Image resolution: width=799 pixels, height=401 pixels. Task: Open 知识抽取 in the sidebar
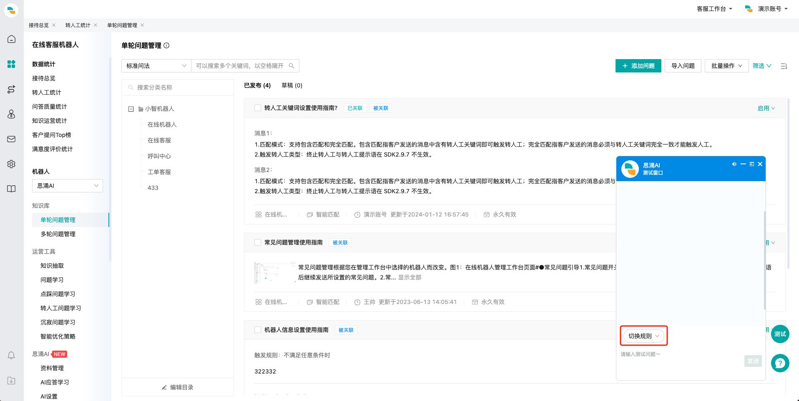click(x=52, y=266)
